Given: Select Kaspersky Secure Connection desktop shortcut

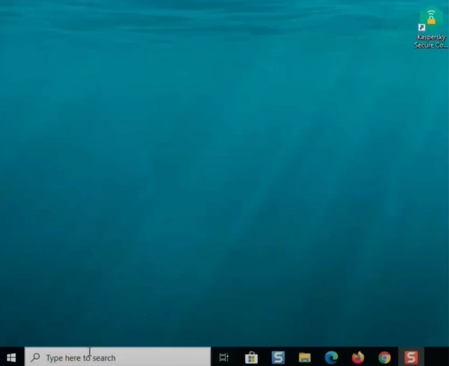Looking at the screenshot, I should pos(431,28).
